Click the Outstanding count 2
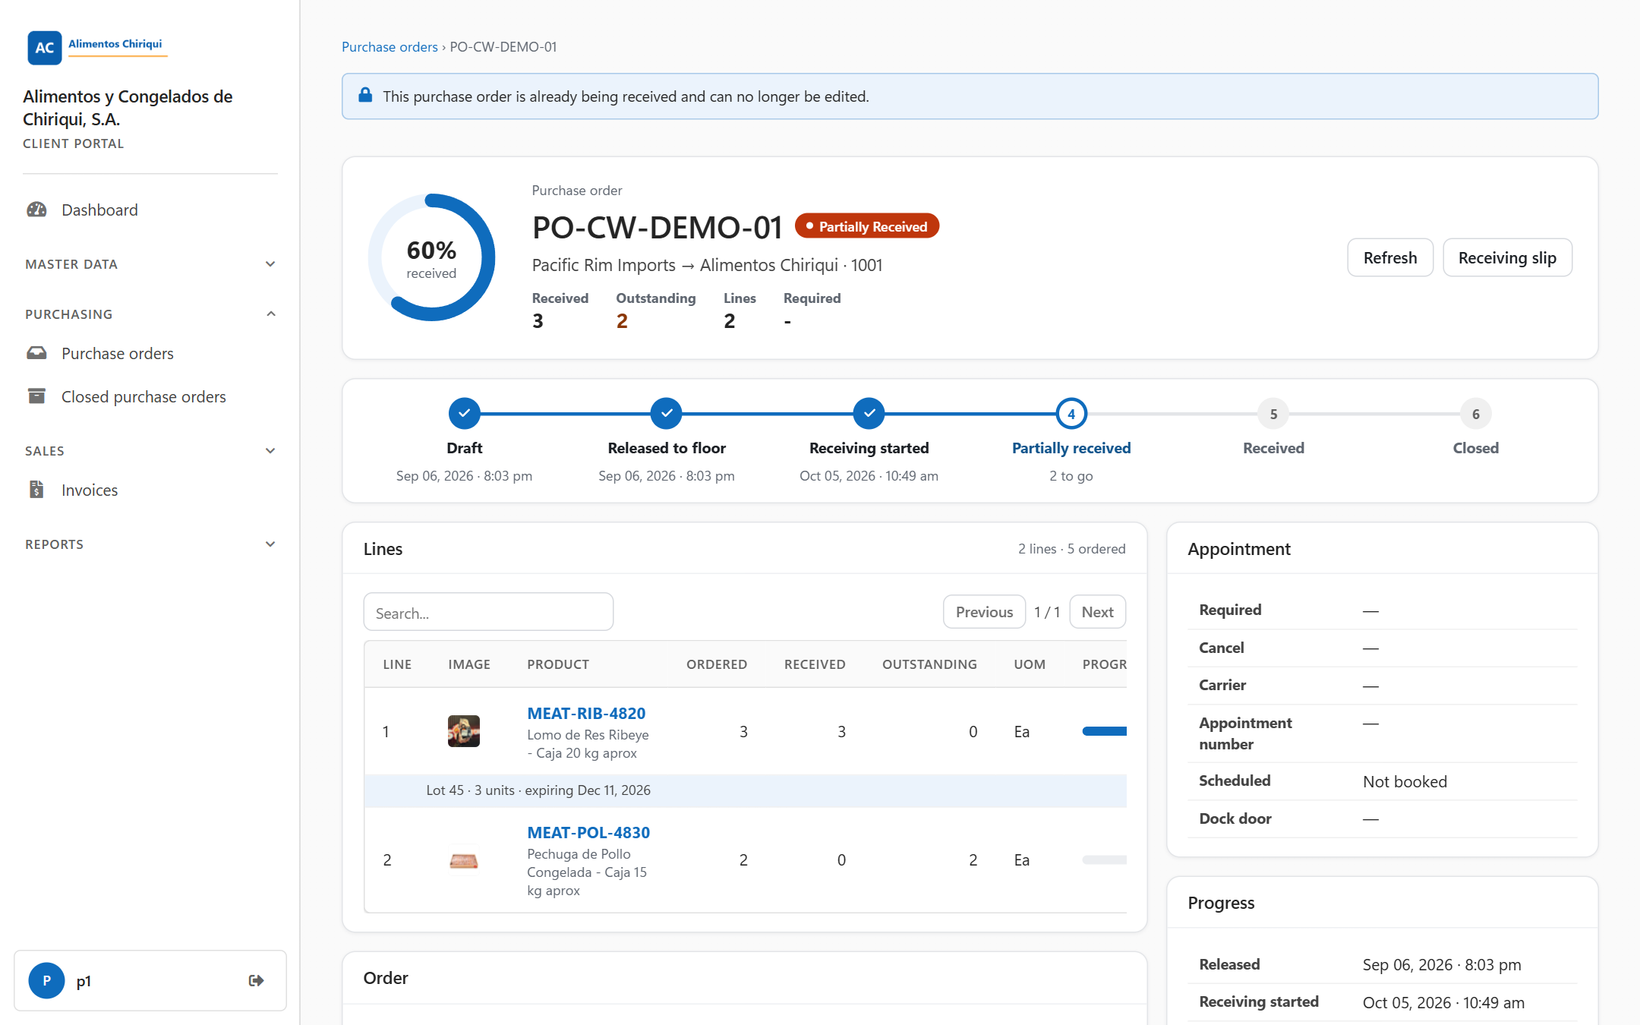This screenshot has width=1640, height=1025. pyautogui.click(x=622, y=321)
